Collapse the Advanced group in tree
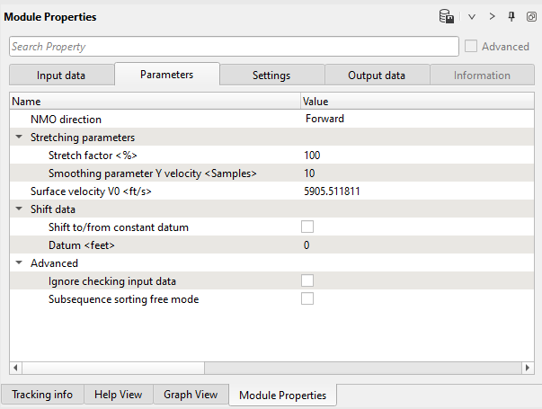Image resolution: width=542 pixels, height=409 pixels. click(x=20, y=263)
